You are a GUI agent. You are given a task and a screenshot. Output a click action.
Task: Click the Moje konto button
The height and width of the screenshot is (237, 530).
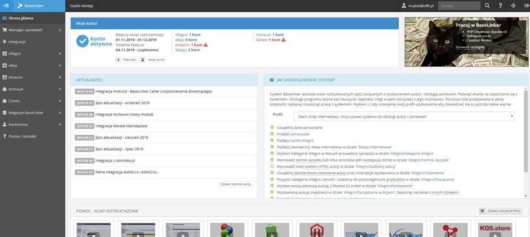(x=153, y=60)
